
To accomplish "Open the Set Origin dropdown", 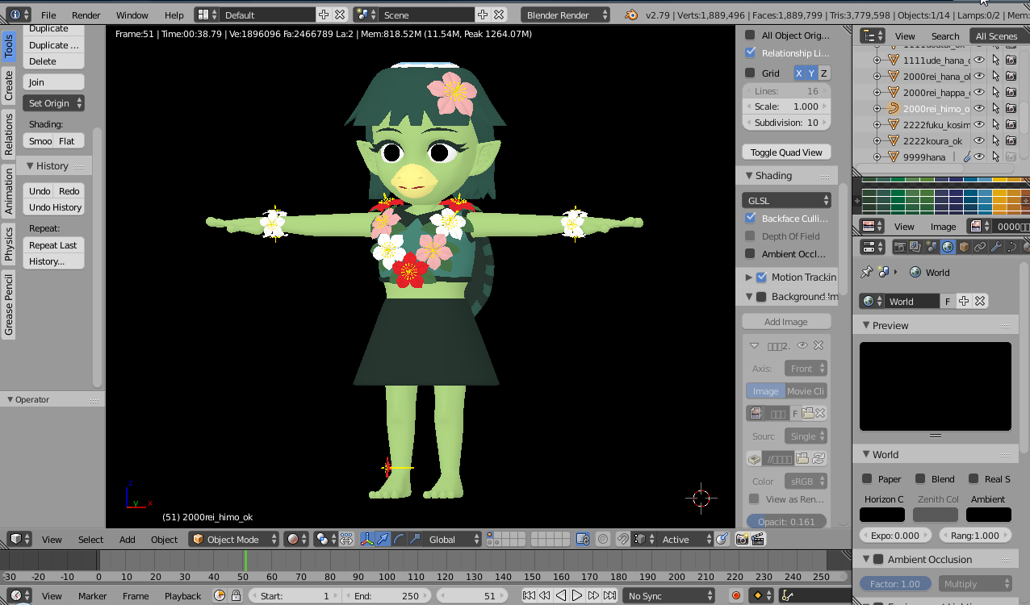I will click(x=53, y=103).
